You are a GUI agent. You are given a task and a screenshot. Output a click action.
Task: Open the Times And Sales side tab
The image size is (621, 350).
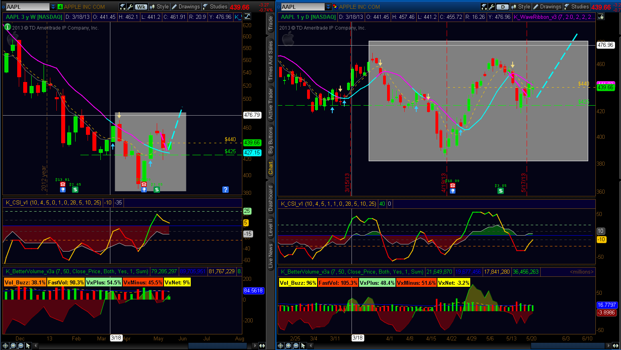coord(271,60)
